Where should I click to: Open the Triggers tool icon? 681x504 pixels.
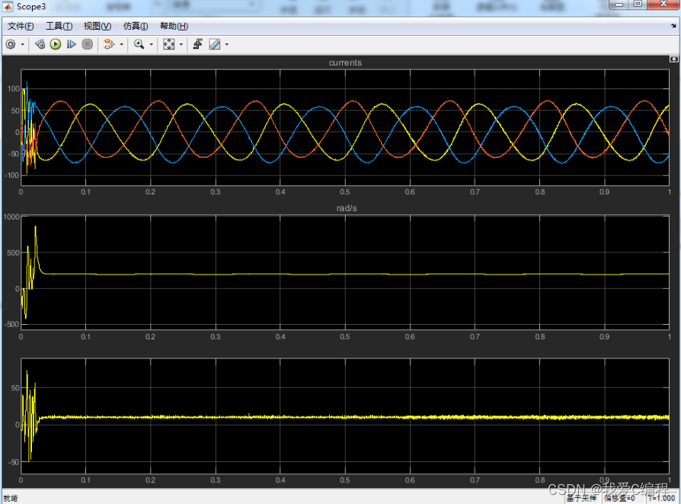point(197,44)
